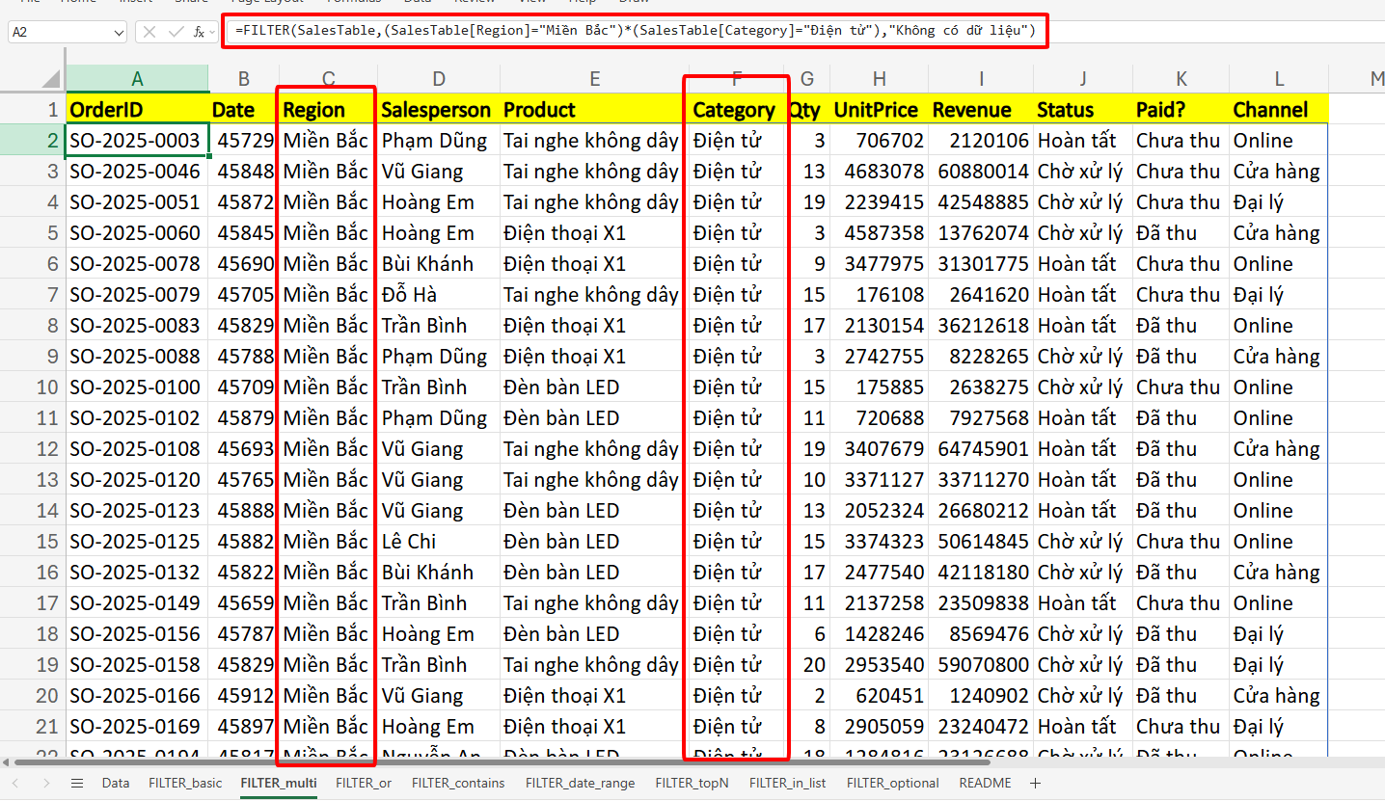Go to the next sheet using the right arrow

(x=46, y=784)
